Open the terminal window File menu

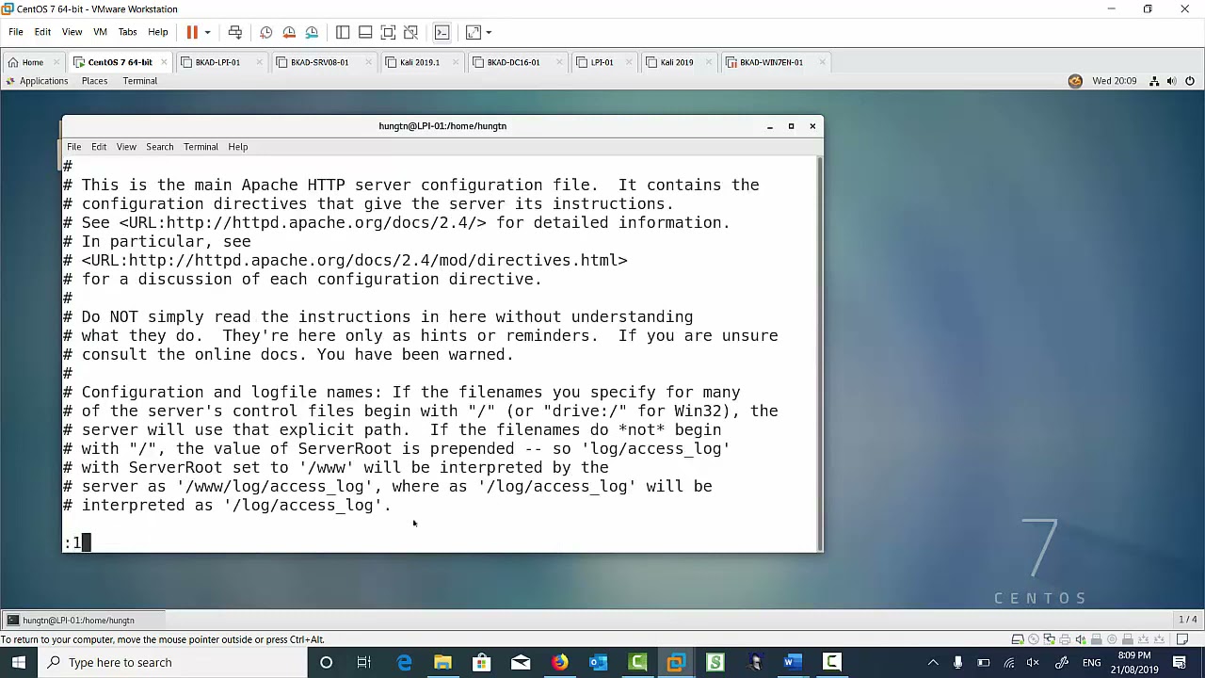pyautogui.click(x=73, y=147)
